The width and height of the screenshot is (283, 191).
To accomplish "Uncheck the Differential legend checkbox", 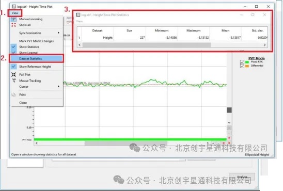I will [x=242, y=66].
